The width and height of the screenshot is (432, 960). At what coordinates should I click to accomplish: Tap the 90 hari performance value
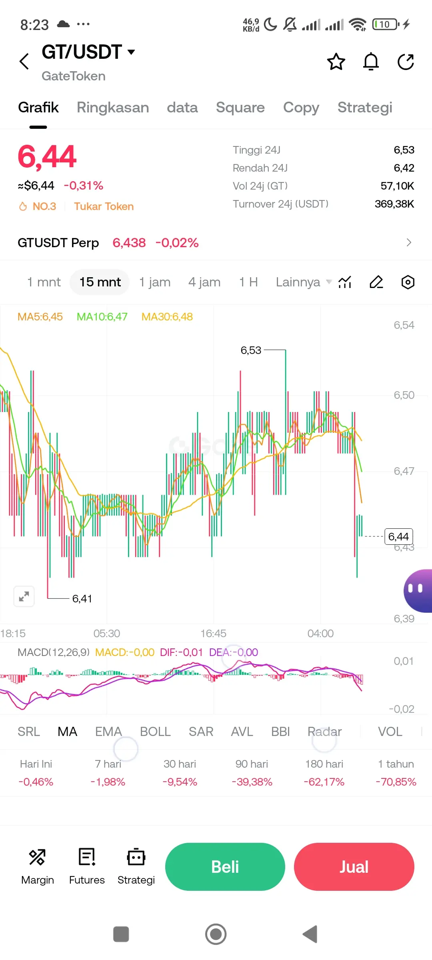252,782
